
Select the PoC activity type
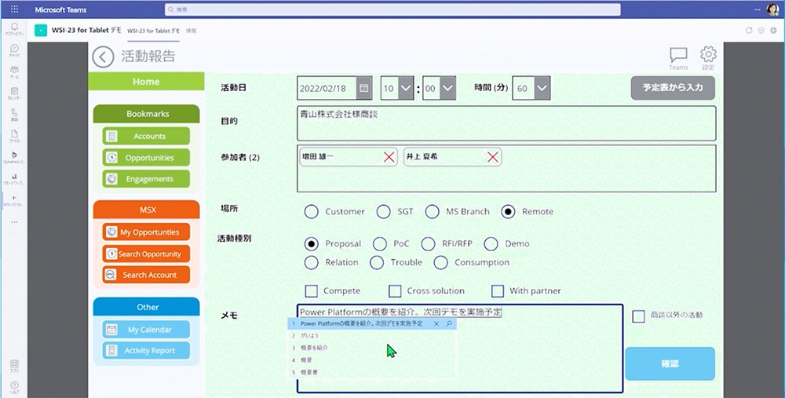point(379,244)
